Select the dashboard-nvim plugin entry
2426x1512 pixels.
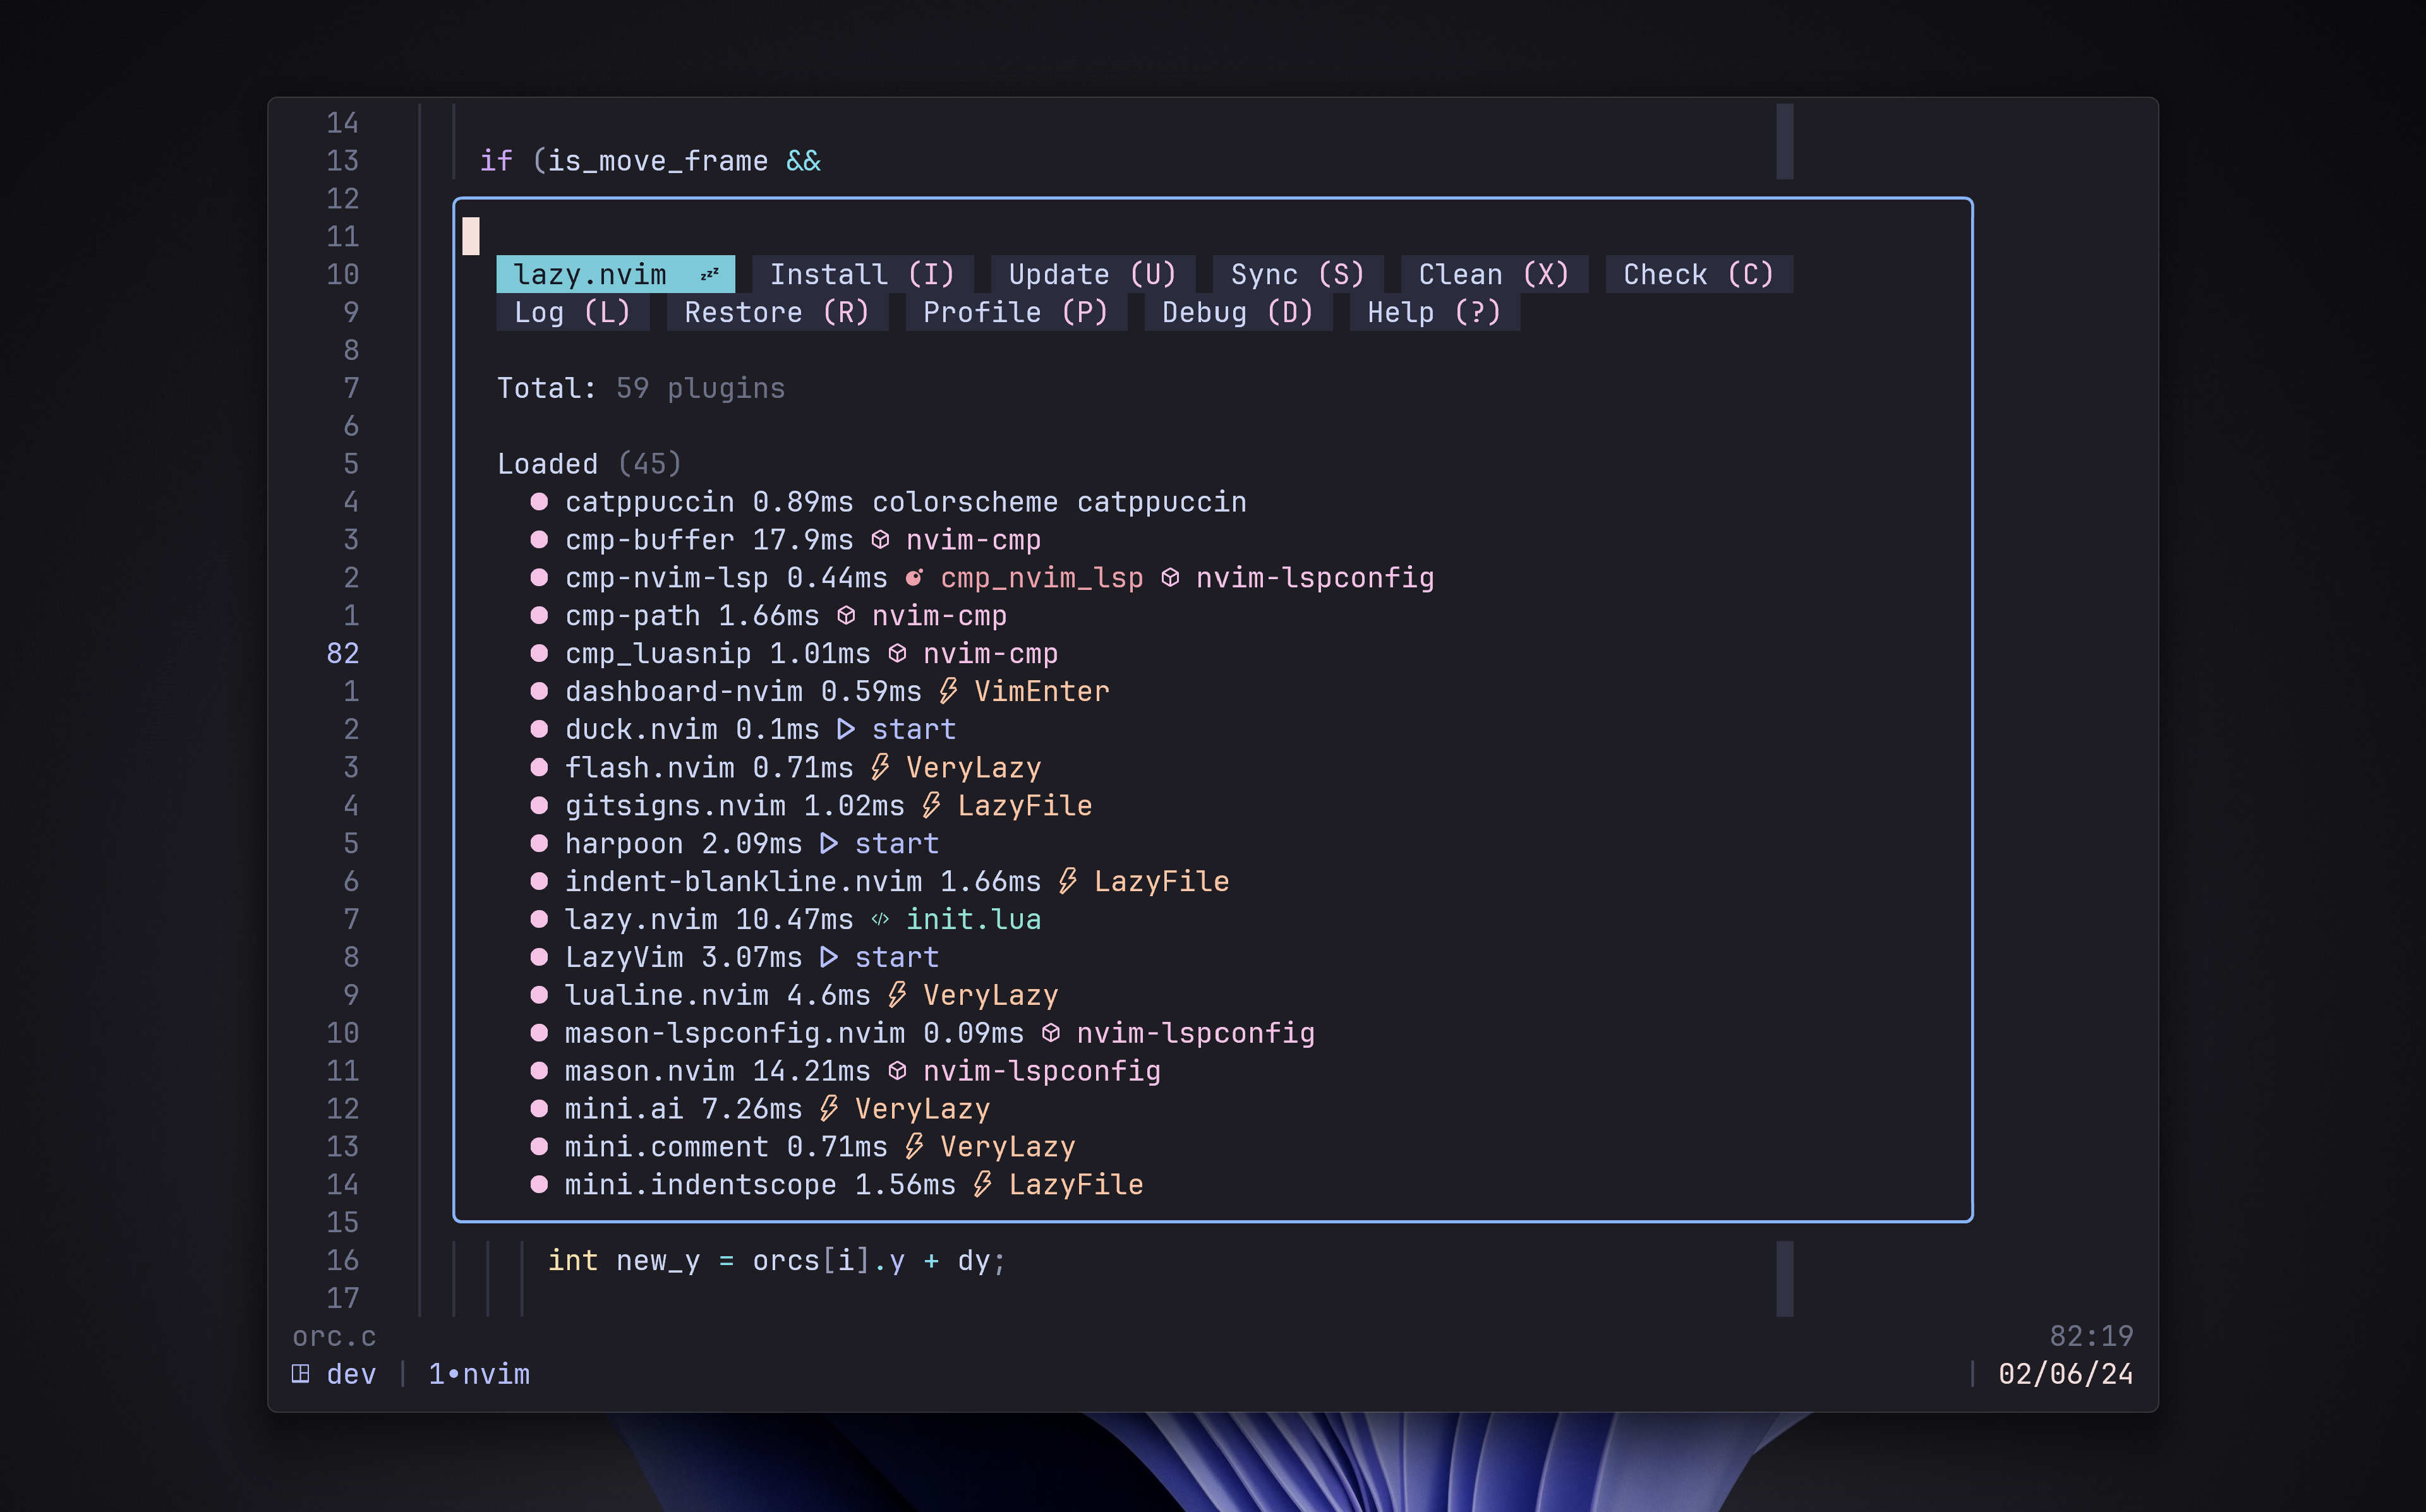tap(684, 691)
